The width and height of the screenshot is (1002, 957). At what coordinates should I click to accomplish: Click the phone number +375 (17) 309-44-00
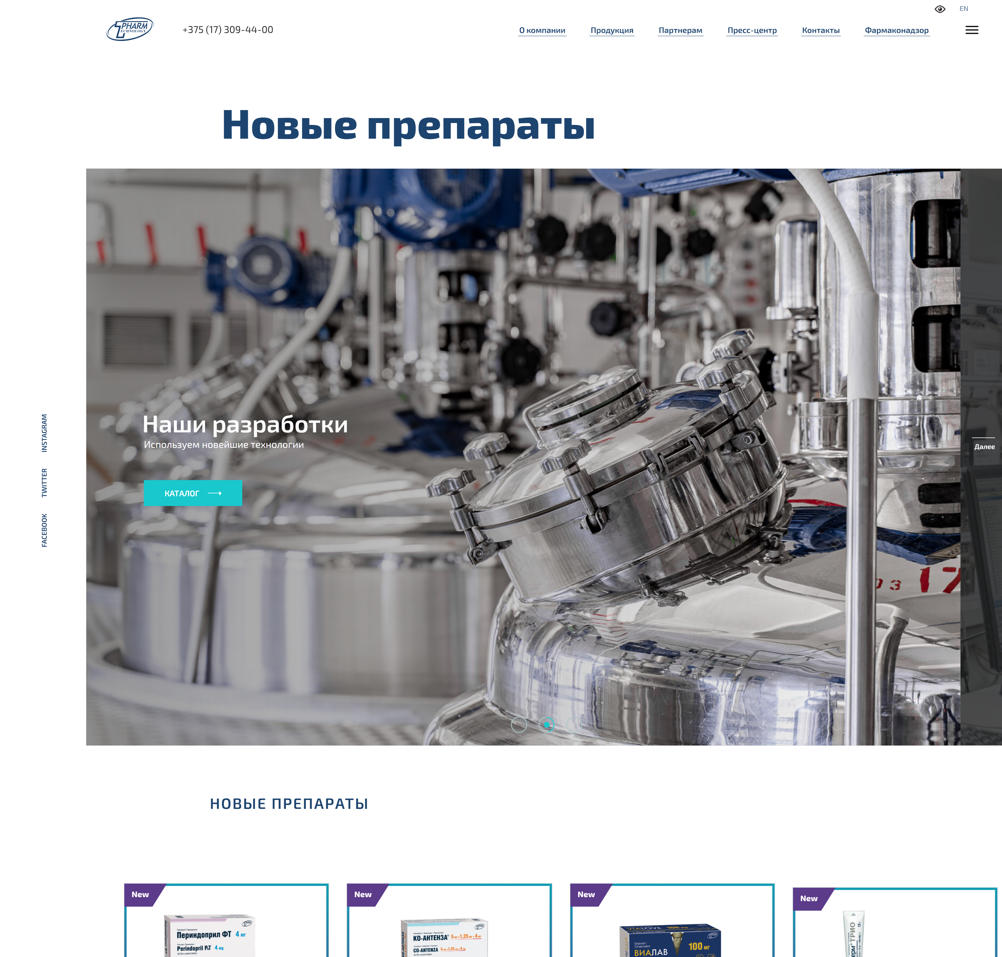tap(228, 30)
